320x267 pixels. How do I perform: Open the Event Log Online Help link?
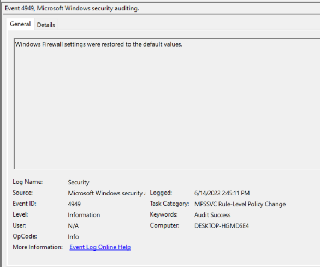pyautogui.click(x=100, y=247)
